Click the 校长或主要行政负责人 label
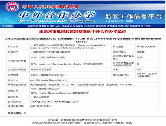166x126 pixels. [123, 57]
